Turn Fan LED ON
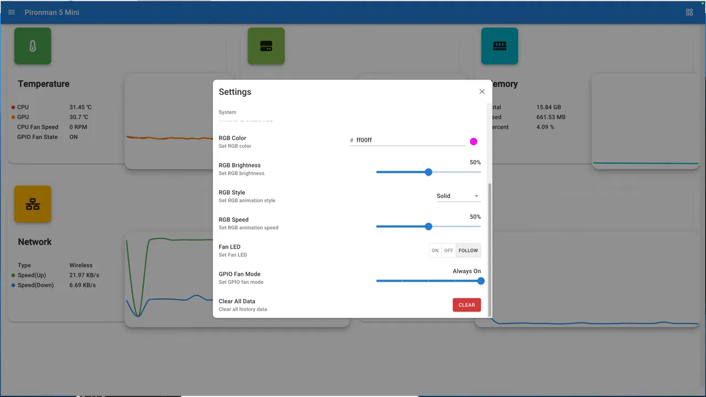The image size is (706, 397). point(435,250)
